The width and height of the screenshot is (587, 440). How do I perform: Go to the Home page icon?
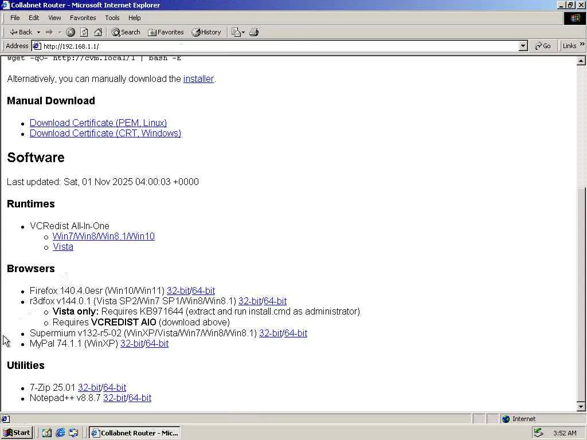click(x=97, y=32)
